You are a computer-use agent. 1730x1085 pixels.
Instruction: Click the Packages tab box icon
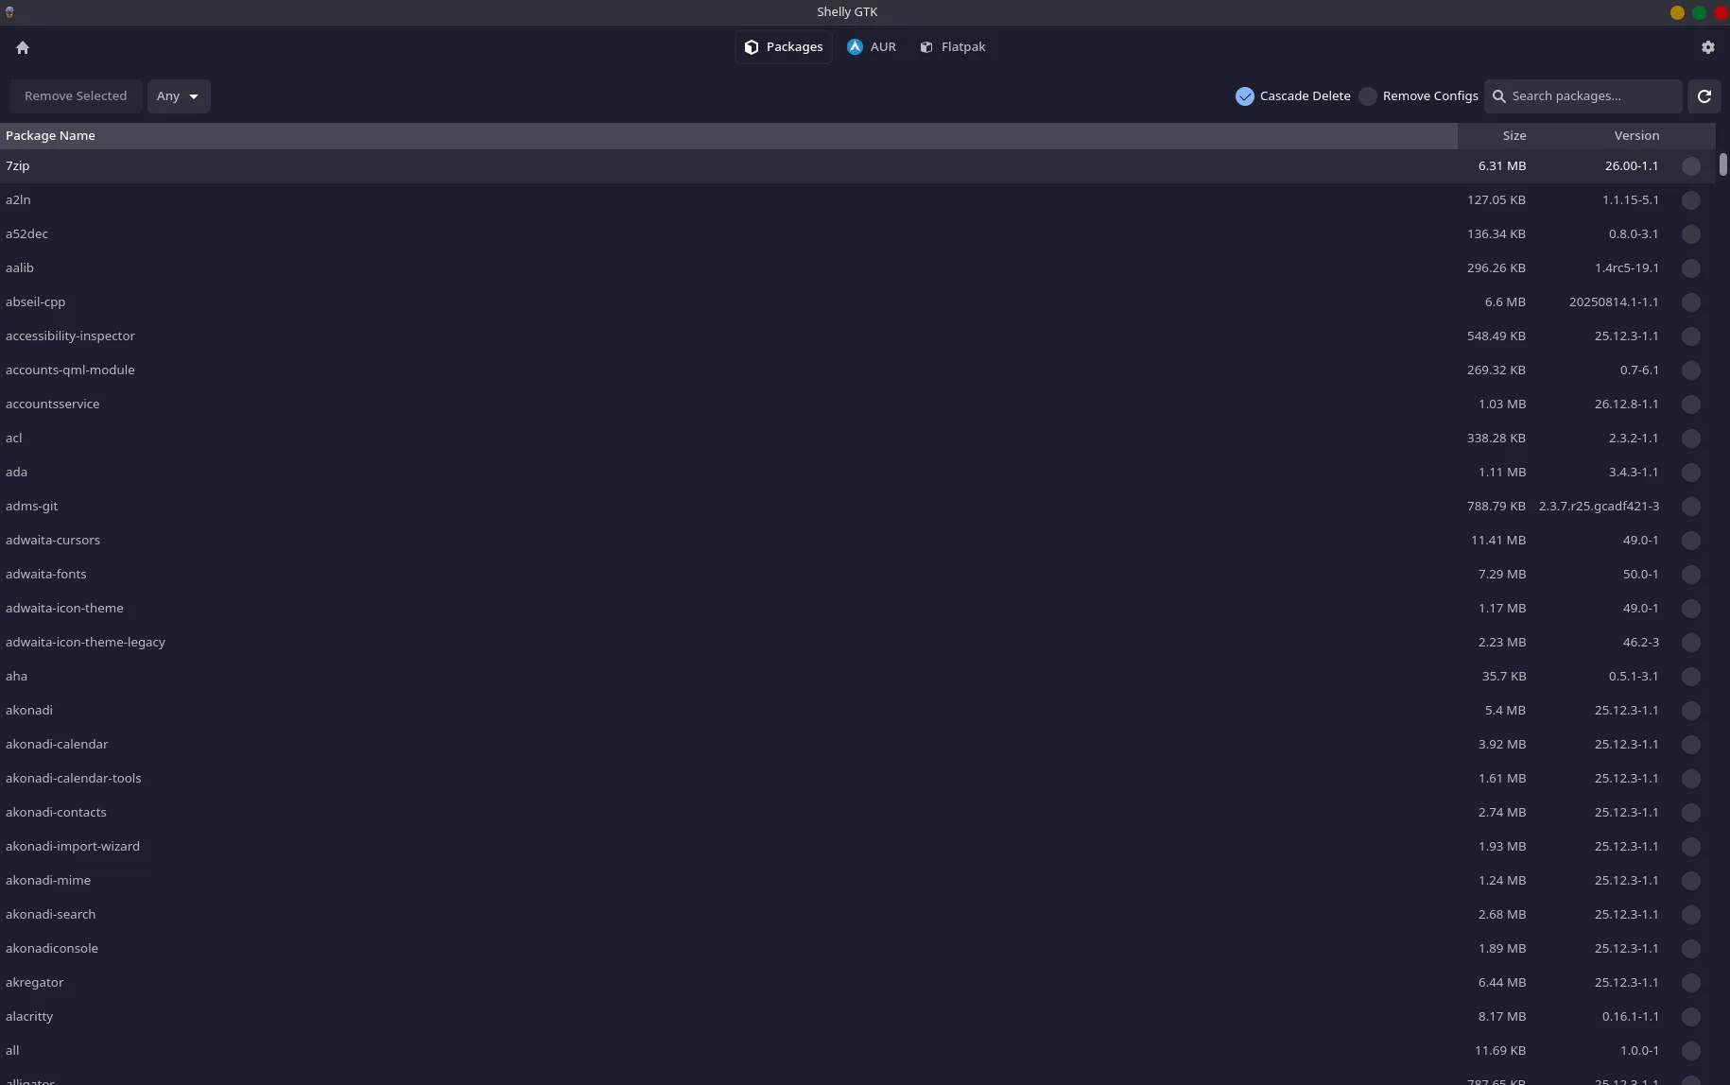coord(752,47)
